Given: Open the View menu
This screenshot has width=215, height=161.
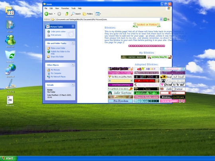Looking at the screenshot, I should point(57,8).
